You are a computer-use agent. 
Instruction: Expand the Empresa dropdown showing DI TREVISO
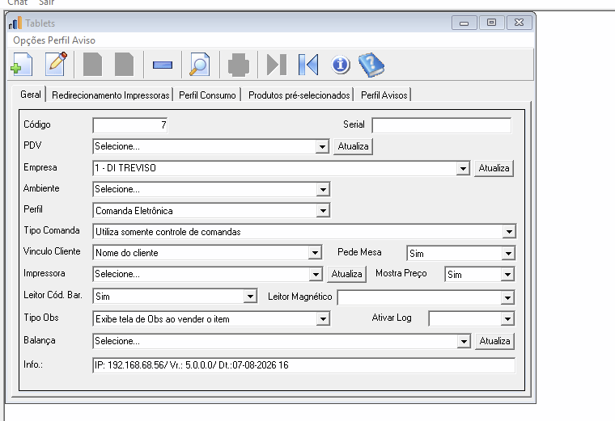click(x=463, y=168)
